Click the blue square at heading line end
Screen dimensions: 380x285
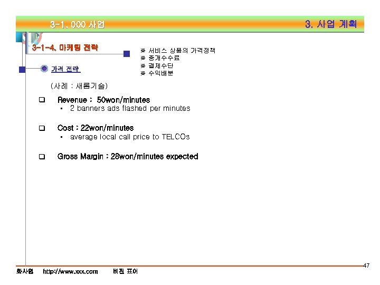pos(127,54)
